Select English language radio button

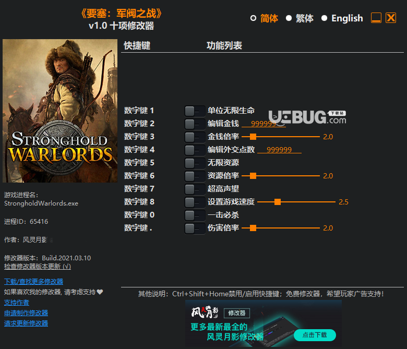click(324, 18)
